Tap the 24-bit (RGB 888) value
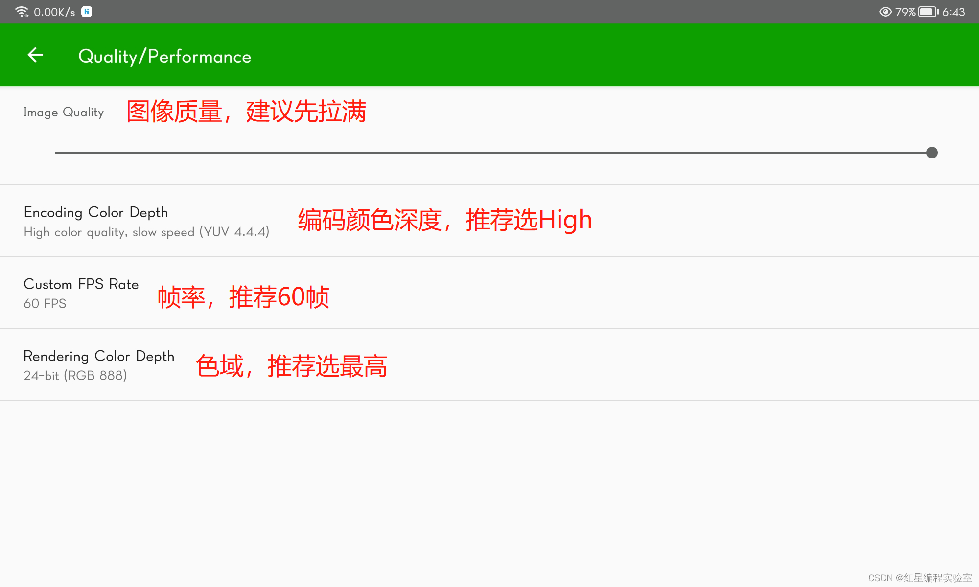 tap(75, 376)
